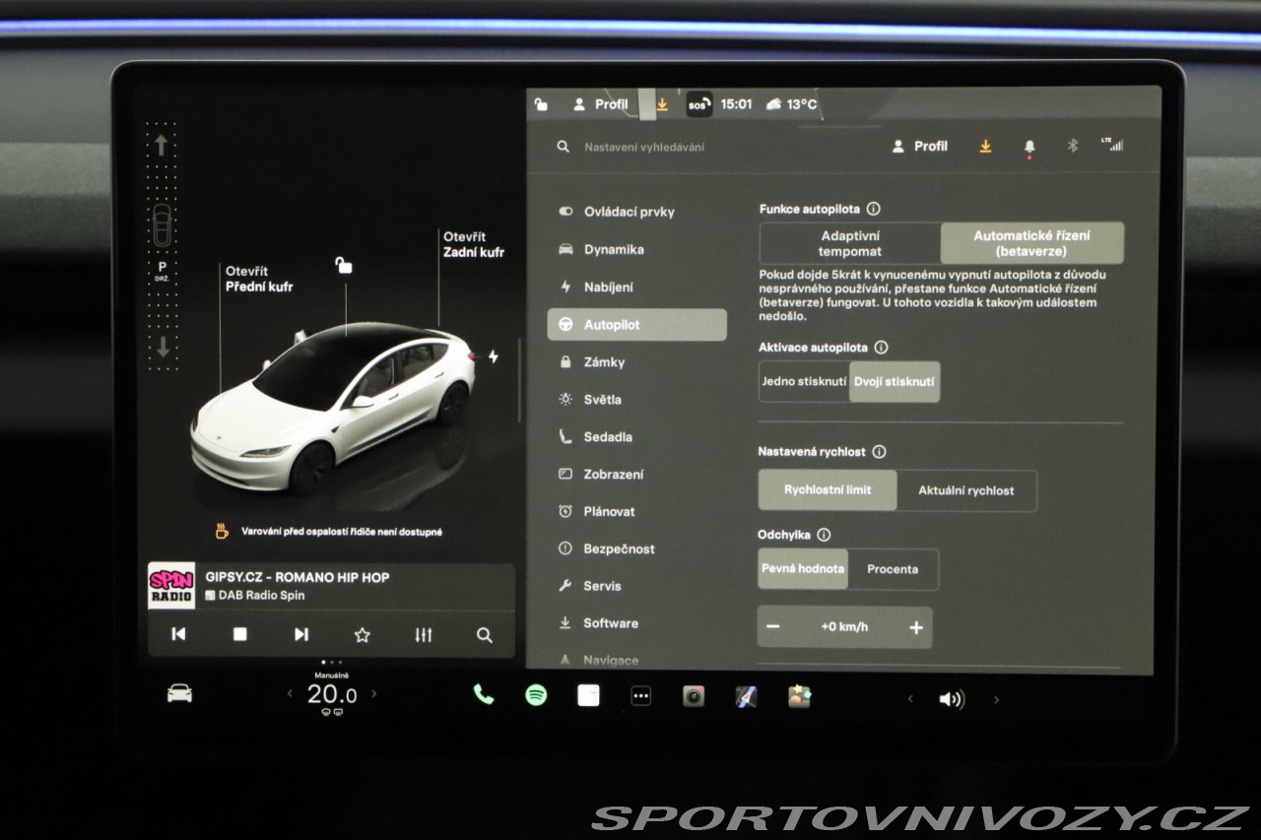Expand info for Funkce autopilota
The height and width of the screenshot is (840, 1261).
[873, 209]
